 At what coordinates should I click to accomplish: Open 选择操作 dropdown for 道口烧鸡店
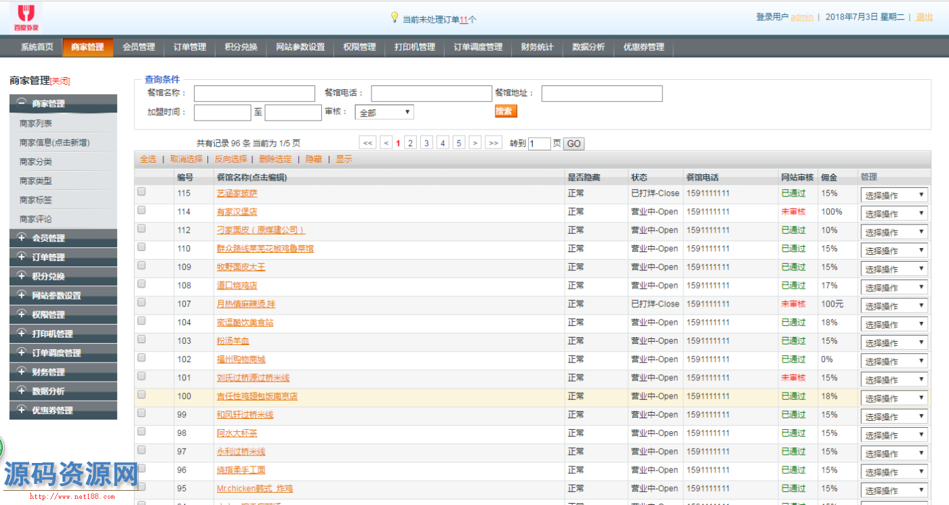click(894, 287)
